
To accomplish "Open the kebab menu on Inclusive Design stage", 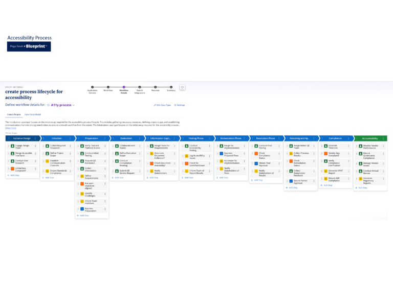I will [x=35, y=138].
